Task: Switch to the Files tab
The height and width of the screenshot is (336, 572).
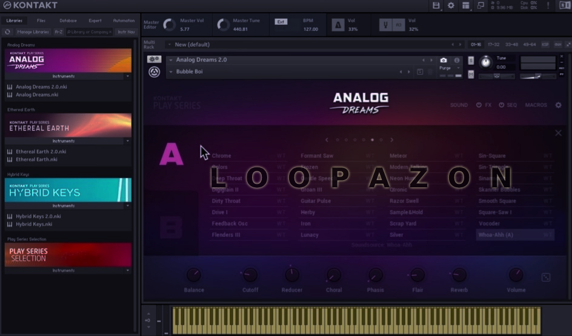Action: (41, 21)
